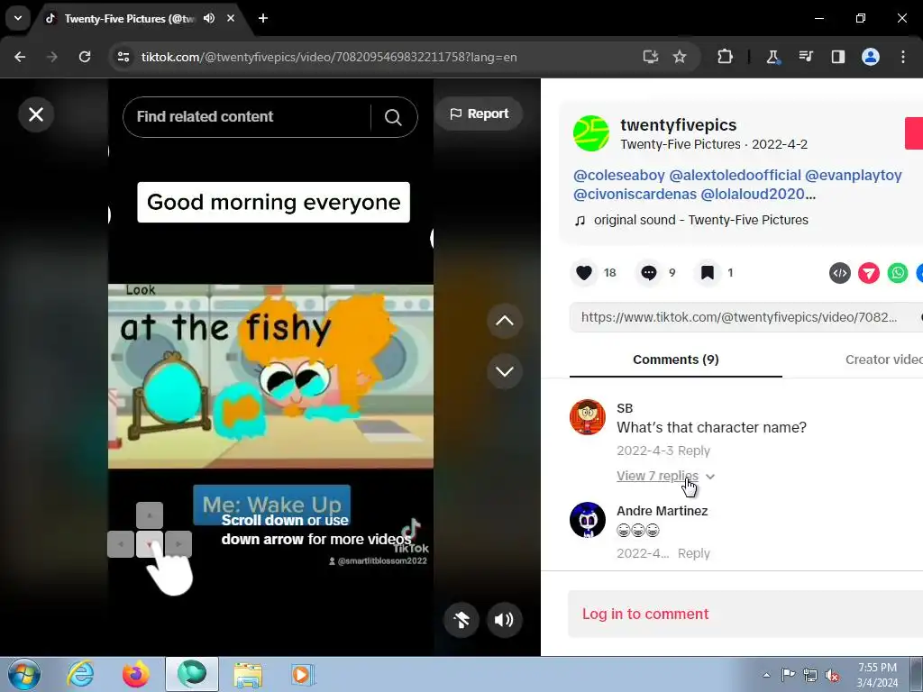The height and width of the screenshot is (692, 923).
Task: Bookmark this page with the star
Action: click(680, 57)
